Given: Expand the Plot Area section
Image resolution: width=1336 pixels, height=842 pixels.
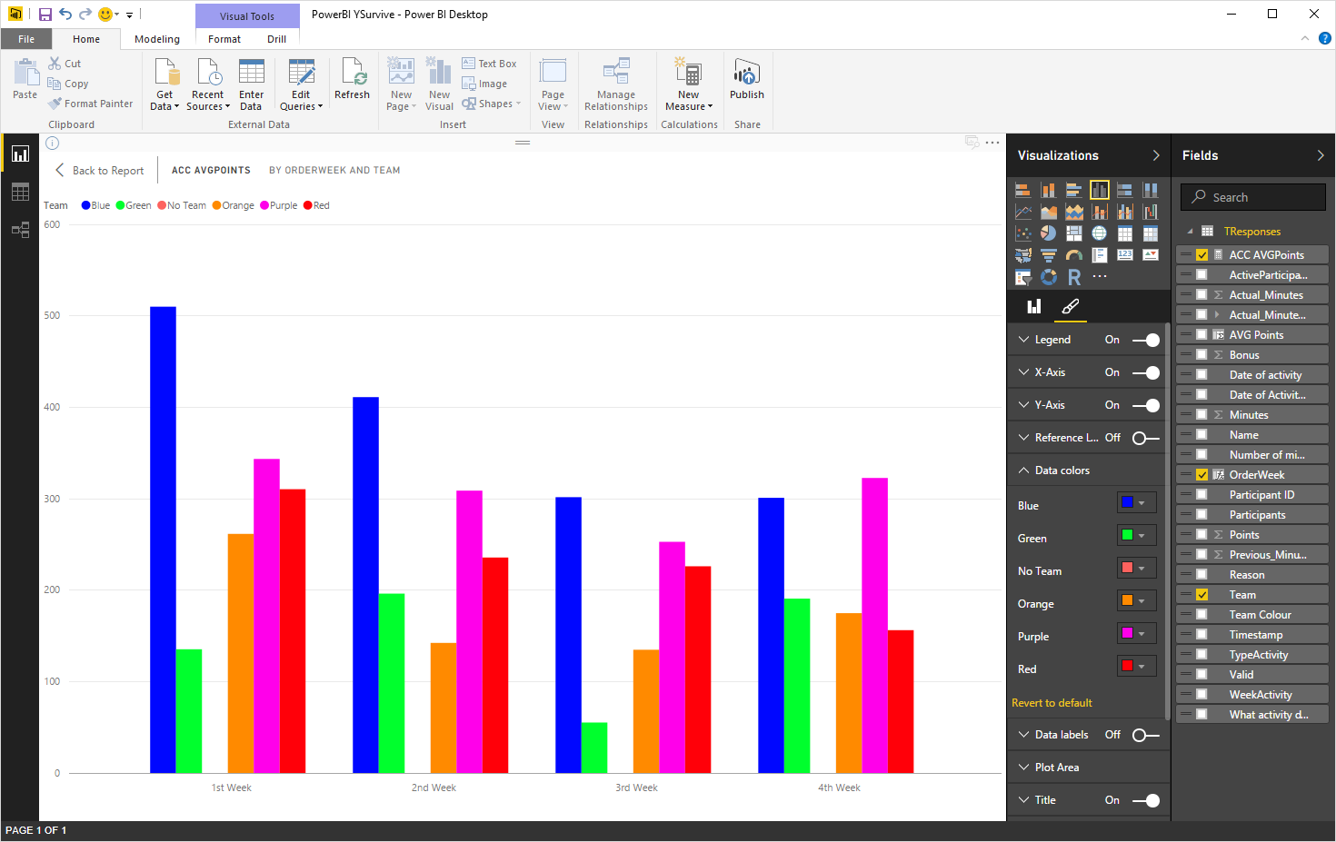Looking at the screenshot, I should tap(1024, 767).
